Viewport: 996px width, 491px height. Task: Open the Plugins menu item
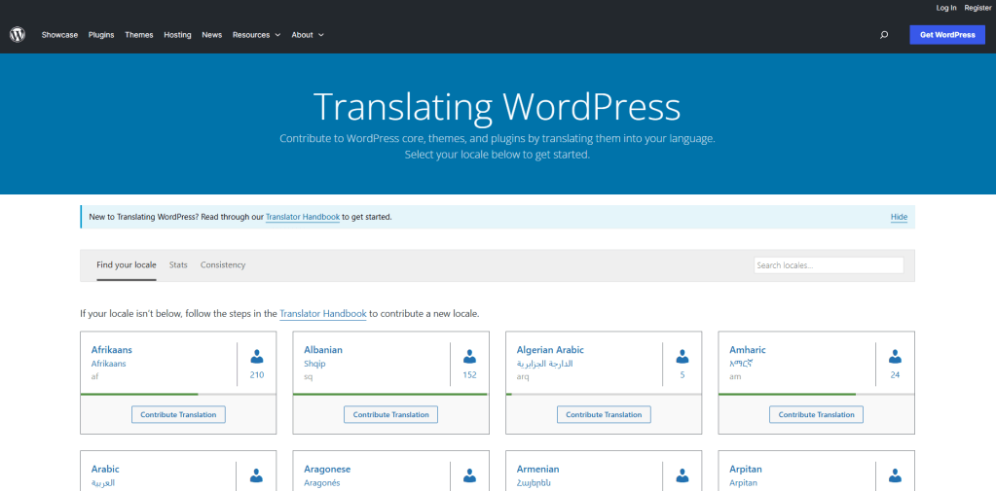pyautogui.click(x=101, y=35)
